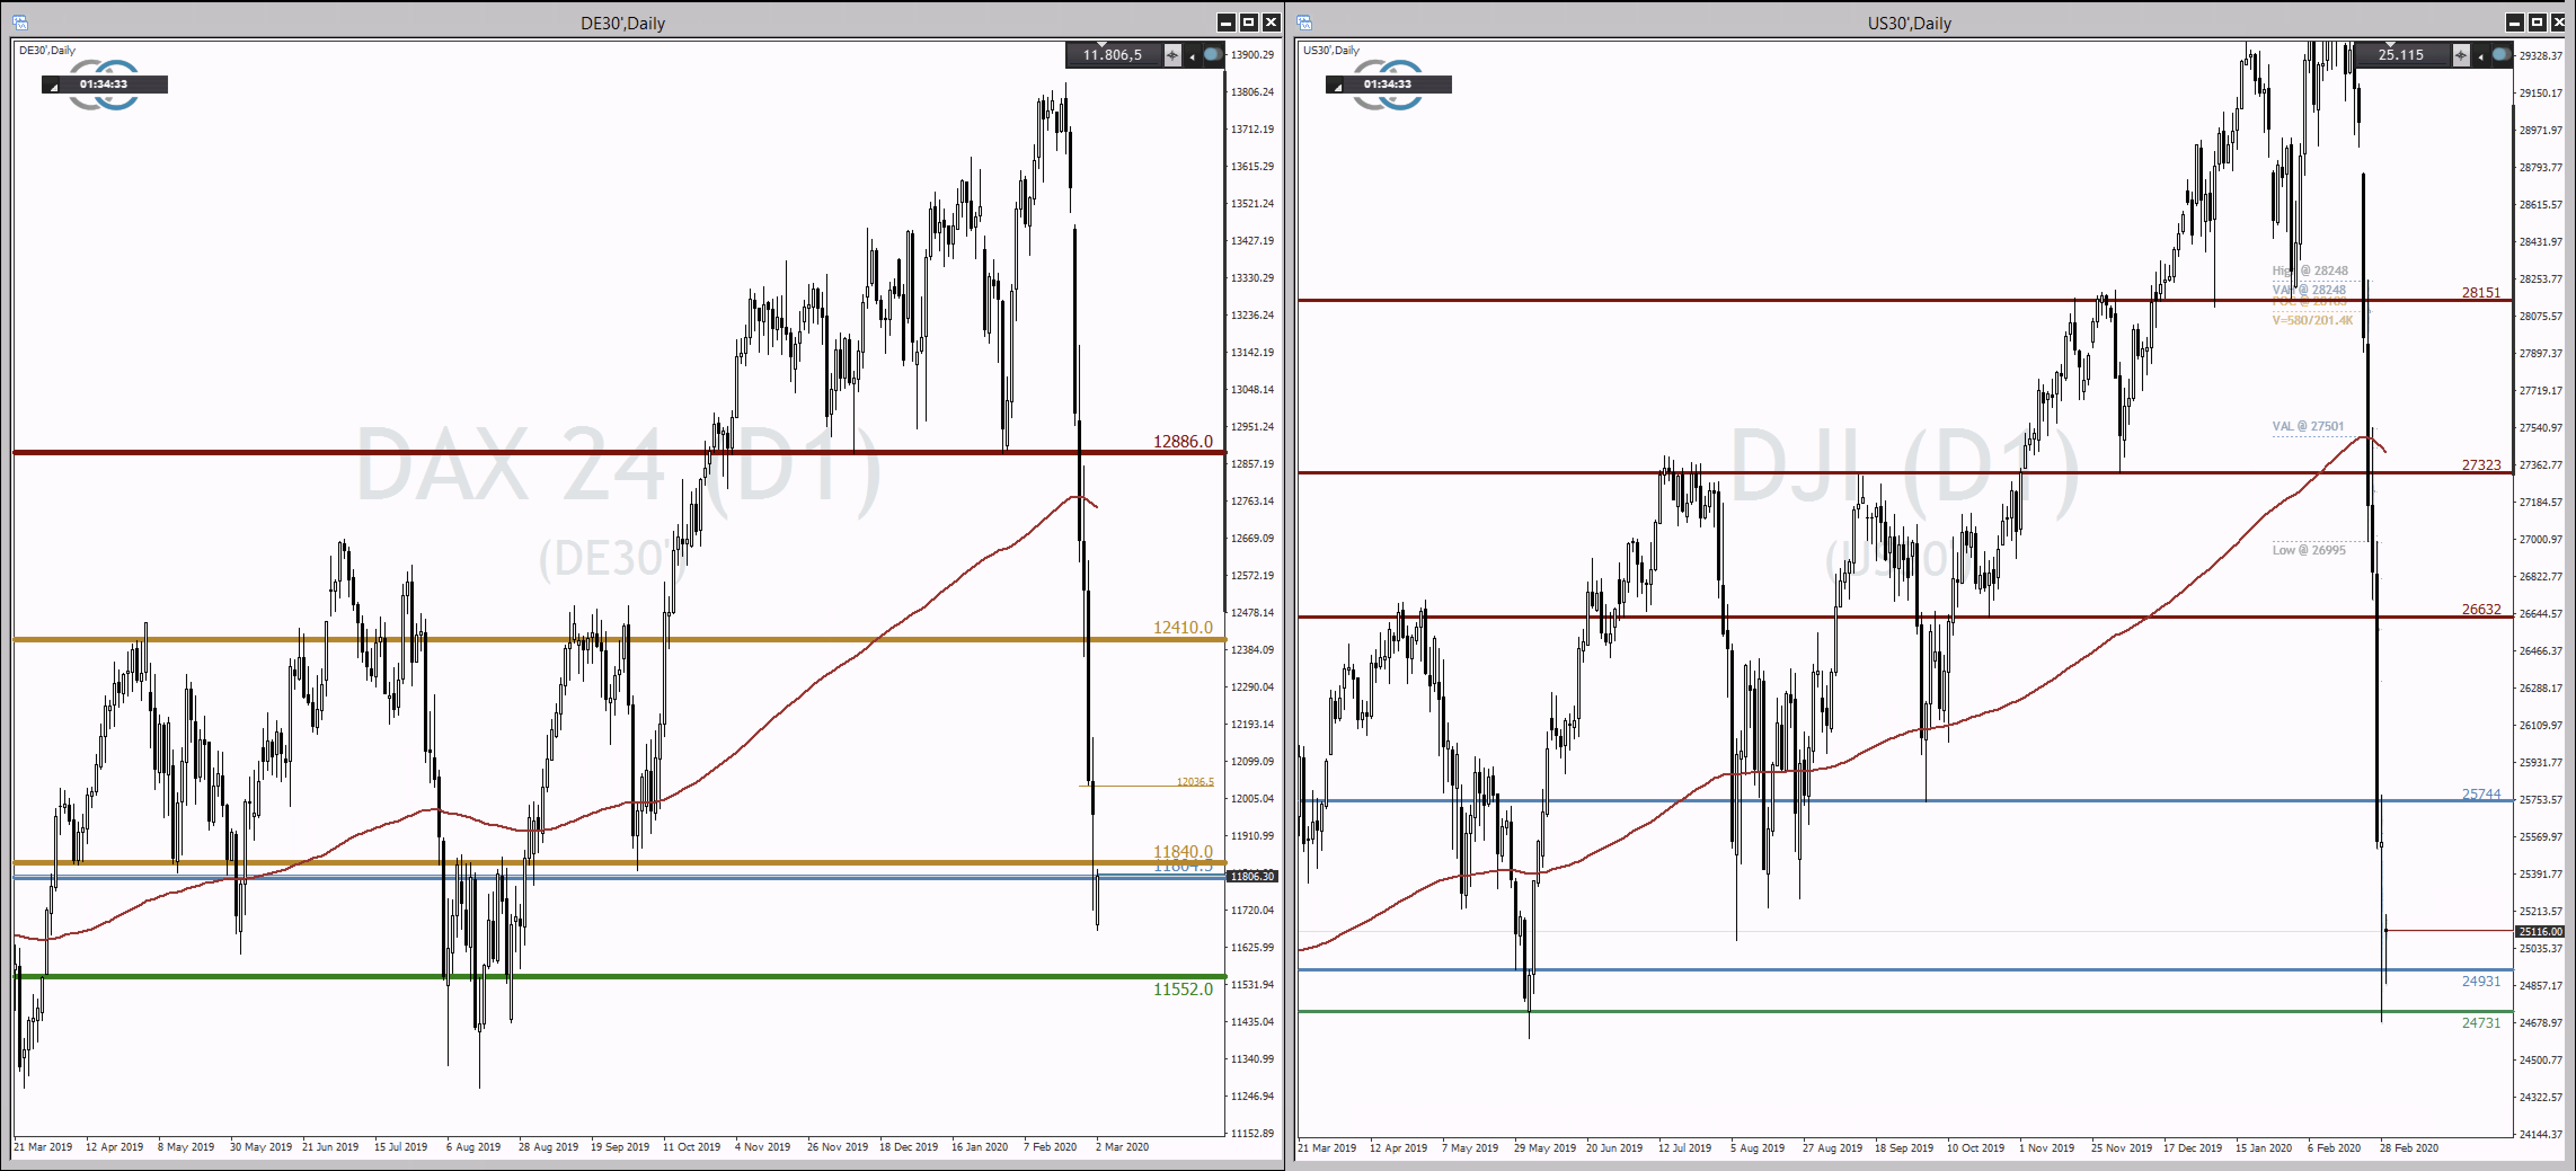
Task: Collapse DE30 price panel with left arrow
Action: (1192, 56)
